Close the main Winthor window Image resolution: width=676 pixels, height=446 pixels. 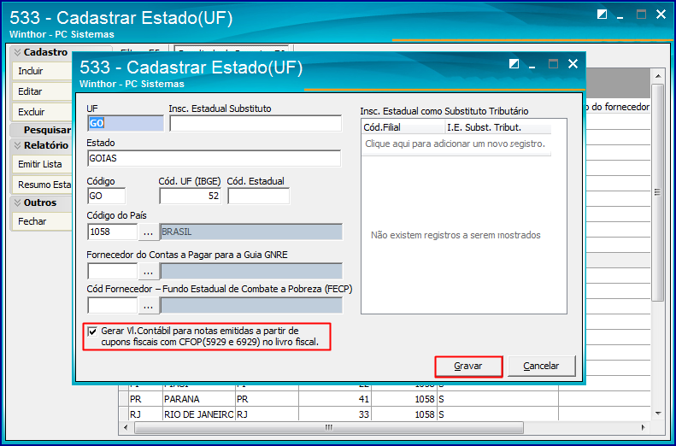pos(661,15)
